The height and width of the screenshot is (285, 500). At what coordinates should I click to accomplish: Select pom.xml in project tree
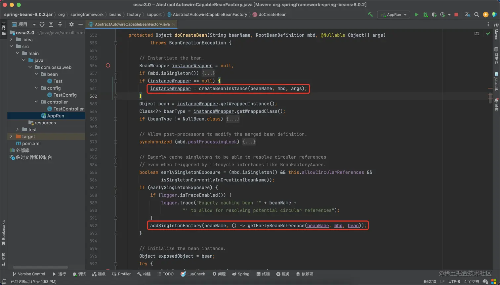coord(28,143)
